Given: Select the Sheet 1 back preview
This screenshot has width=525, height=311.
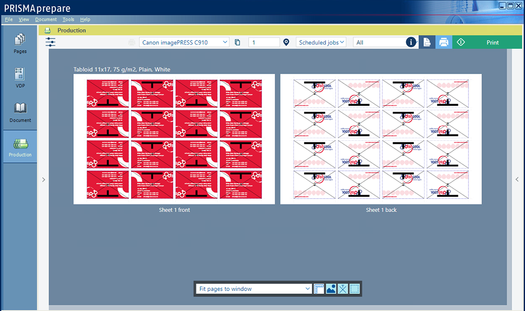Looking at the screenshot, I should click(x=381, y=139).
